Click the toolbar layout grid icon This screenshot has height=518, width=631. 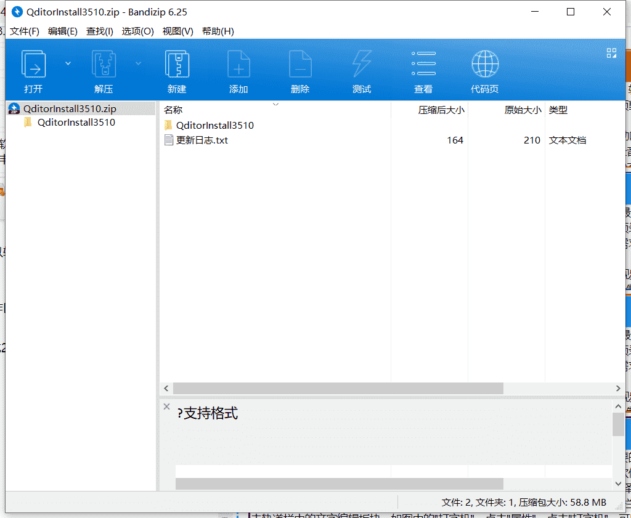pos(611,53)
